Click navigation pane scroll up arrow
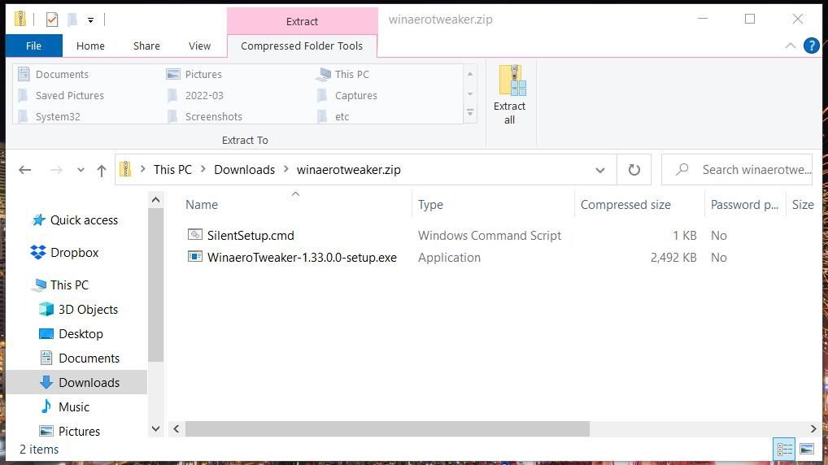The image size is (828, 465). tap(155, 200)
